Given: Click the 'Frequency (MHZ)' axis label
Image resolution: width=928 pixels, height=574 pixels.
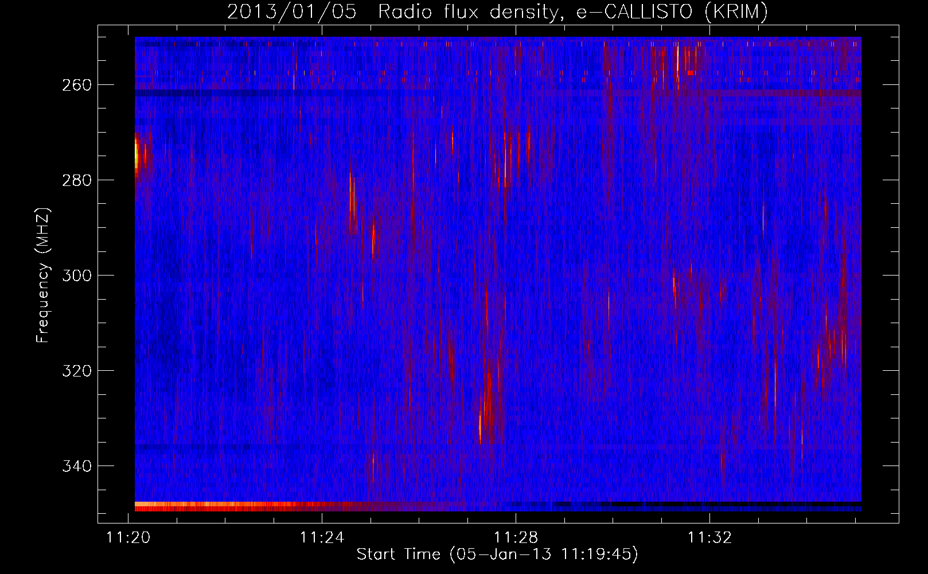Looking at the screenshot, I should click(43, 276).
